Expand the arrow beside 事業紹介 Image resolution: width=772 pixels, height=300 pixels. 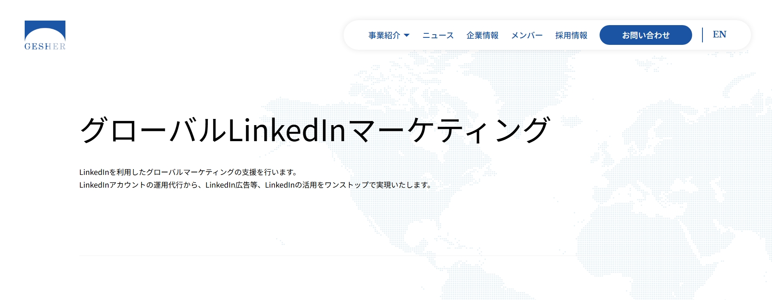click(407, 35)
